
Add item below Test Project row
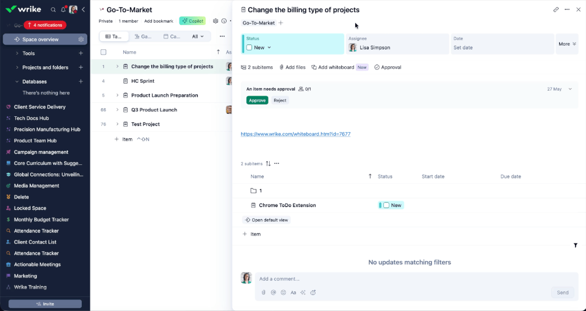click(x=124, y=139)
